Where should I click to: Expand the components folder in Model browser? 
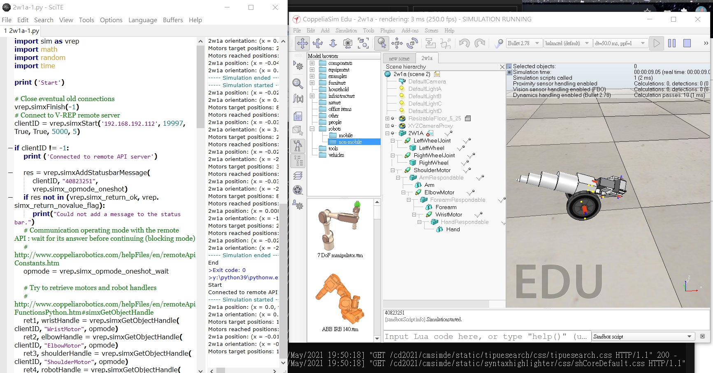point(312,63)
